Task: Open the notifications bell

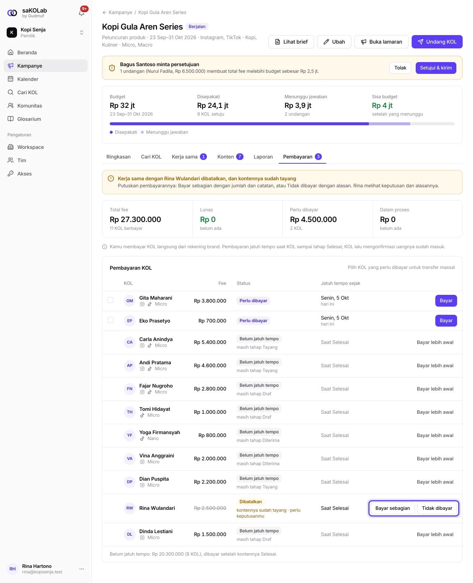Action: point(82,13)
